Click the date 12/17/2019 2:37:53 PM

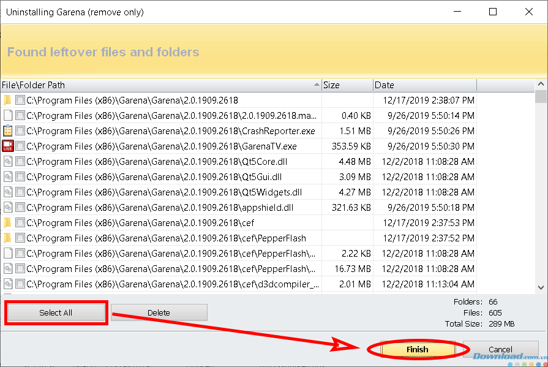(429, 223)
